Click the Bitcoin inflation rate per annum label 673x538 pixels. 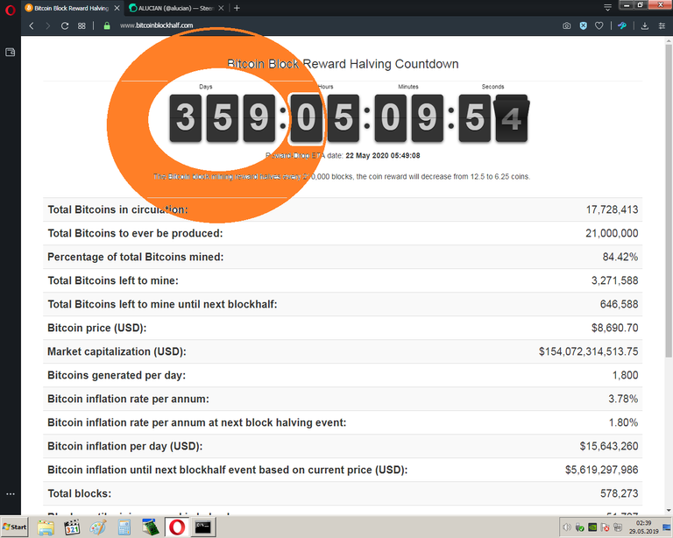click(128, 399)
